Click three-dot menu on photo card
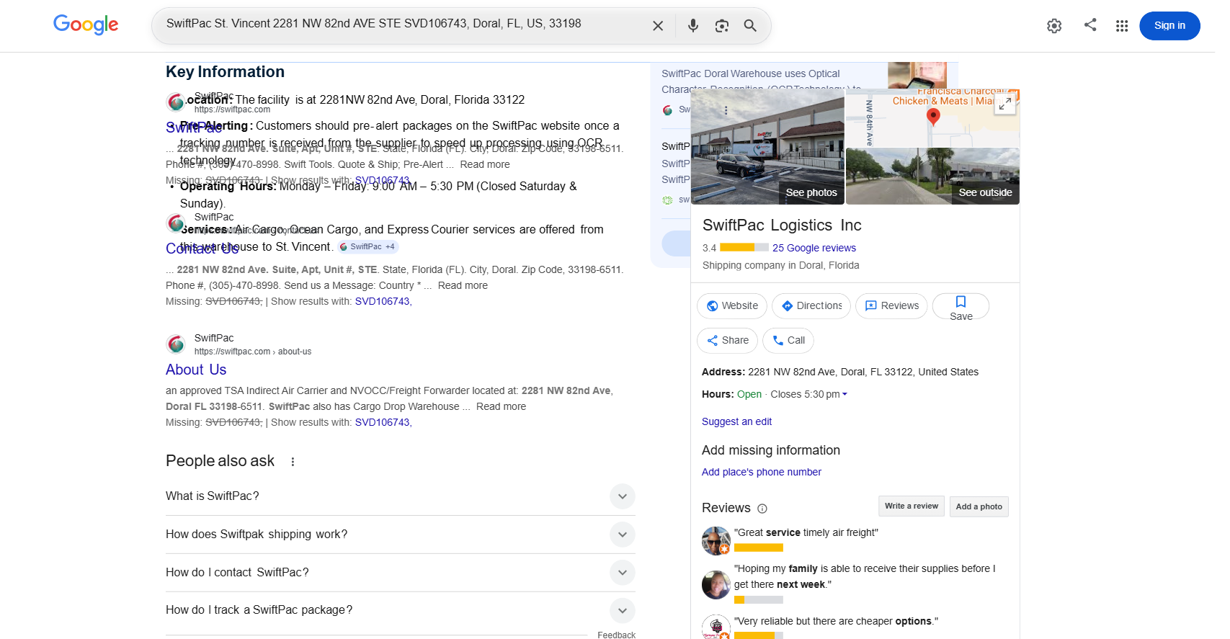 [x=726, y=110]
